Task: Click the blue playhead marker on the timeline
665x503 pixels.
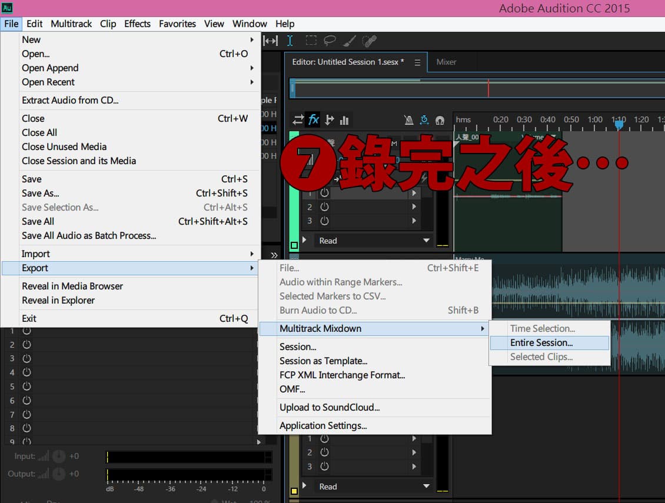Action: [619, 124]
